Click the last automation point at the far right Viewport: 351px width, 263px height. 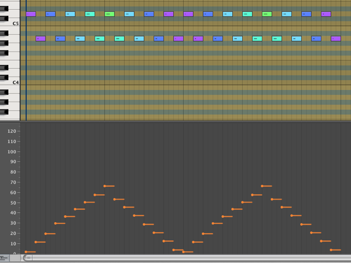pos(331,250)
